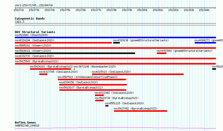Click the blue nsv4064273 variant bar
Screen dimensions: 223x131
point(205,43)
